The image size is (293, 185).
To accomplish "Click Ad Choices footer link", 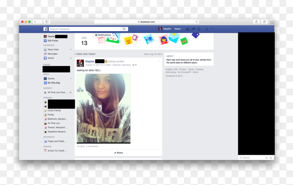I will tap(184, 72).
